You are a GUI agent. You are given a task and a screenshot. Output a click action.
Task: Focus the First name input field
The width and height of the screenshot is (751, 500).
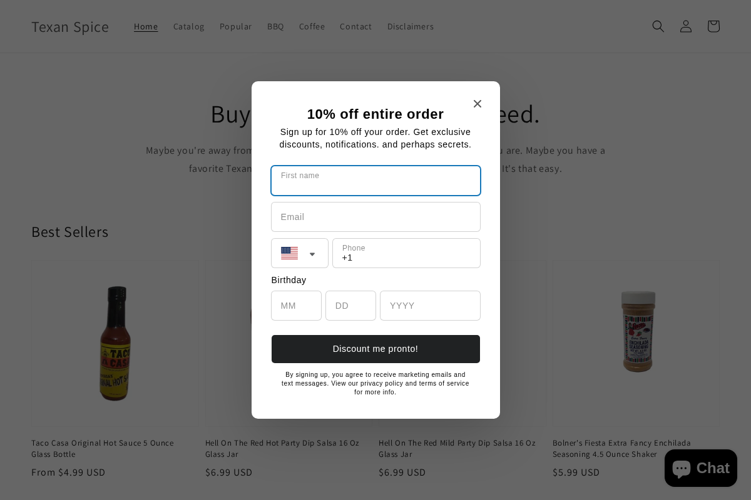pyautogui.click(x=375, y=181)
